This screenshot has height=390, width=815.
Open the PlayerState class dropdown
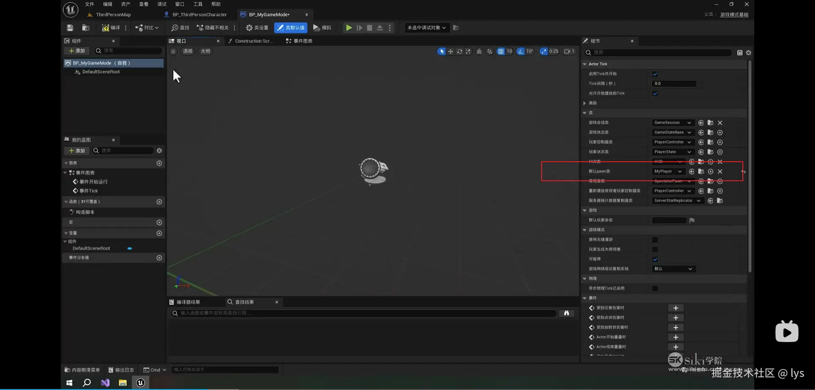click(673, 152)
